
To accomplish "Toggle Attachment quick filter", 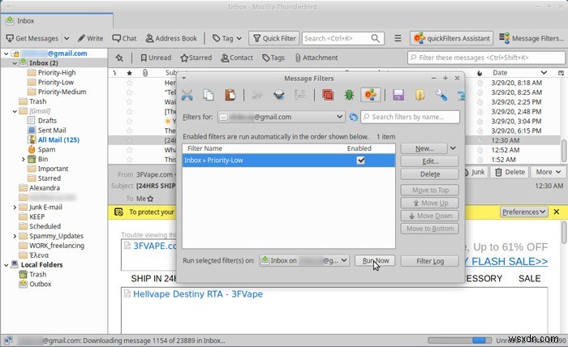I will [x=316, y=58].
